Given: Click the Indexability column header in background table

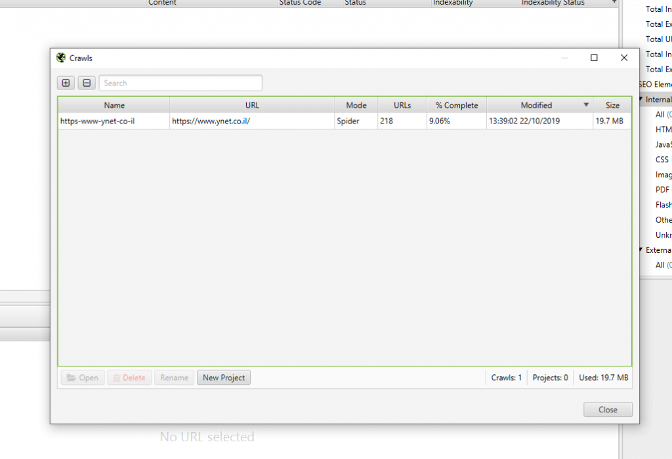Looking at the screenshot, I should point(453,3).
